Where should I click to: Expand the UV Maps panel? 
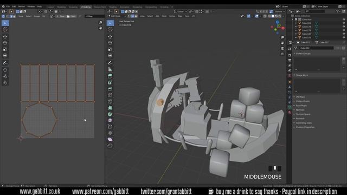tap(300, 97)
